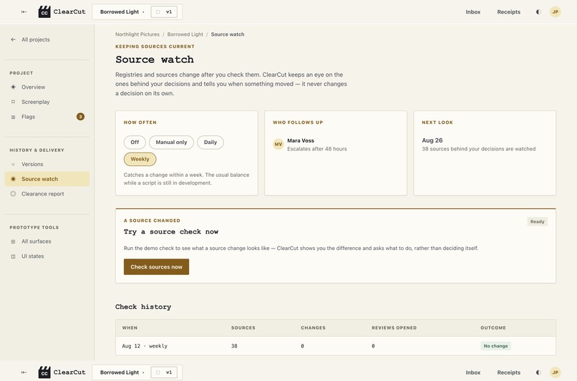Open the Borrowed Light project dropdown in top header
This screenshot has height=381, width=577.
122,11
